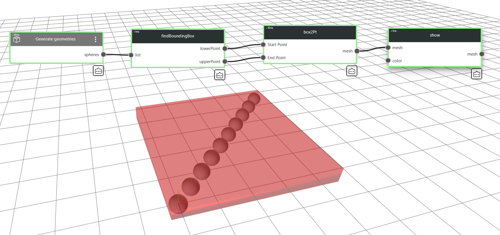Screen dimensions: 500x235
Task: Select the mesh output port on box2Pt
Action: click(x=357, y=51)
